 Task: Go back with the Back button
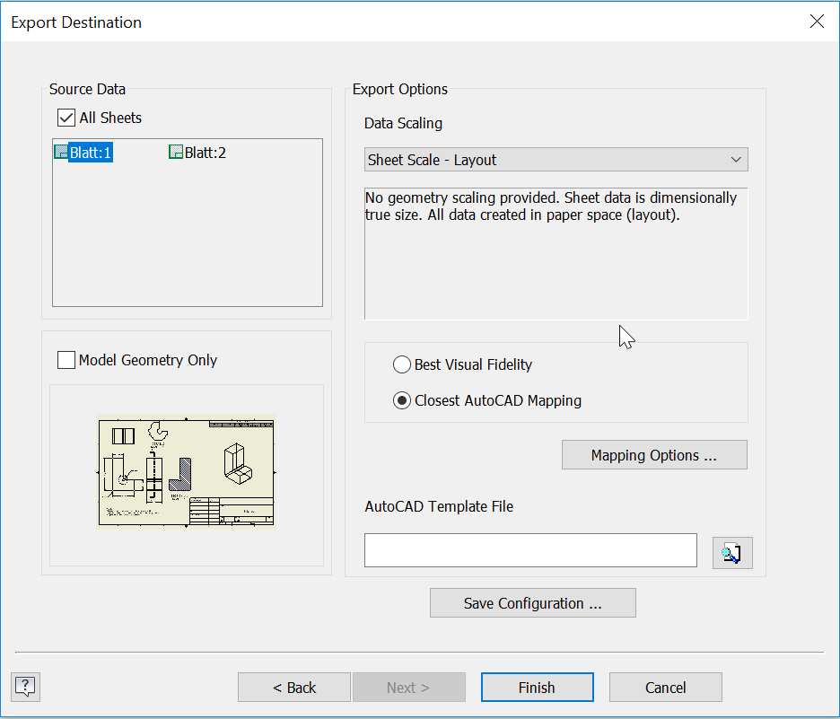293,687
